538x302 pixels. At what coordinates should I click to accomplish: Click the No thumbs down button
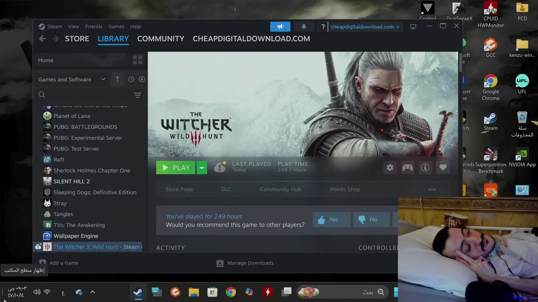pos(371,219)
